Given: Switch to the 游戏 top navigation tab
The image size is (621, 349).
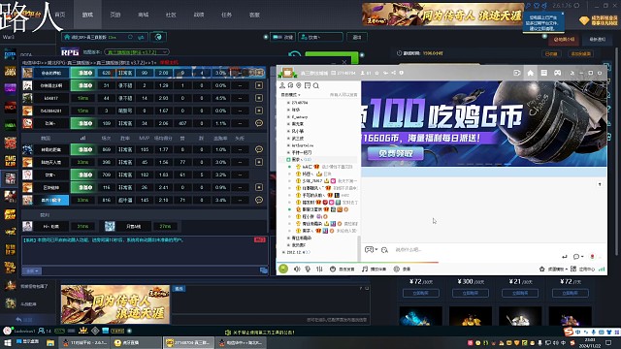Looking at the screenshot, I should click(x=87, y=15).
